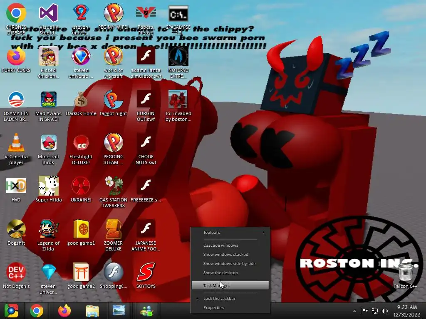Viewport: 426px width, 319px height.
Task: Open the Falcon C++ recycle bin icon
Action: [x=405, y=276]
